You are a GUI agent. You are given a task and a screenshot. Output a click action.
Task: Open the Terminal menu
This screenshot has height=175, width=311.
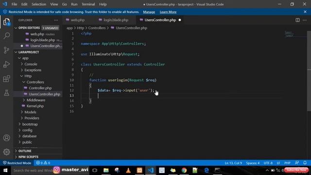click(x=88, y=4)
